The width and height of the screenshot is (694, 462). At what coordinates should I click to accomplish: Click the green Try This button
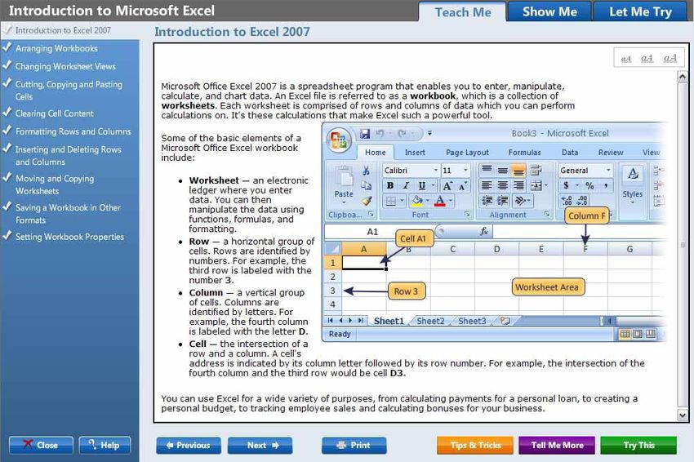[x=638, y=446]
